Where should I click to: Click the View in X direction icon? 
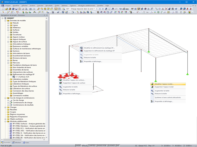(115, 12)
